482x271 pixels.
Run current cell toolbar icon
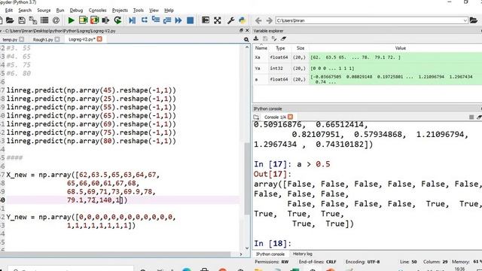pyautogui.click(x=83, y=20)
